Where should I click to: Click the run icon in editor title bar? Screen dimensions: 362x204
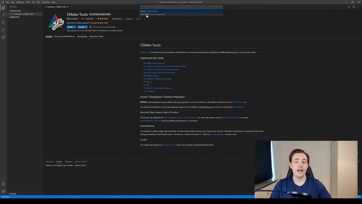coord(349,7)
